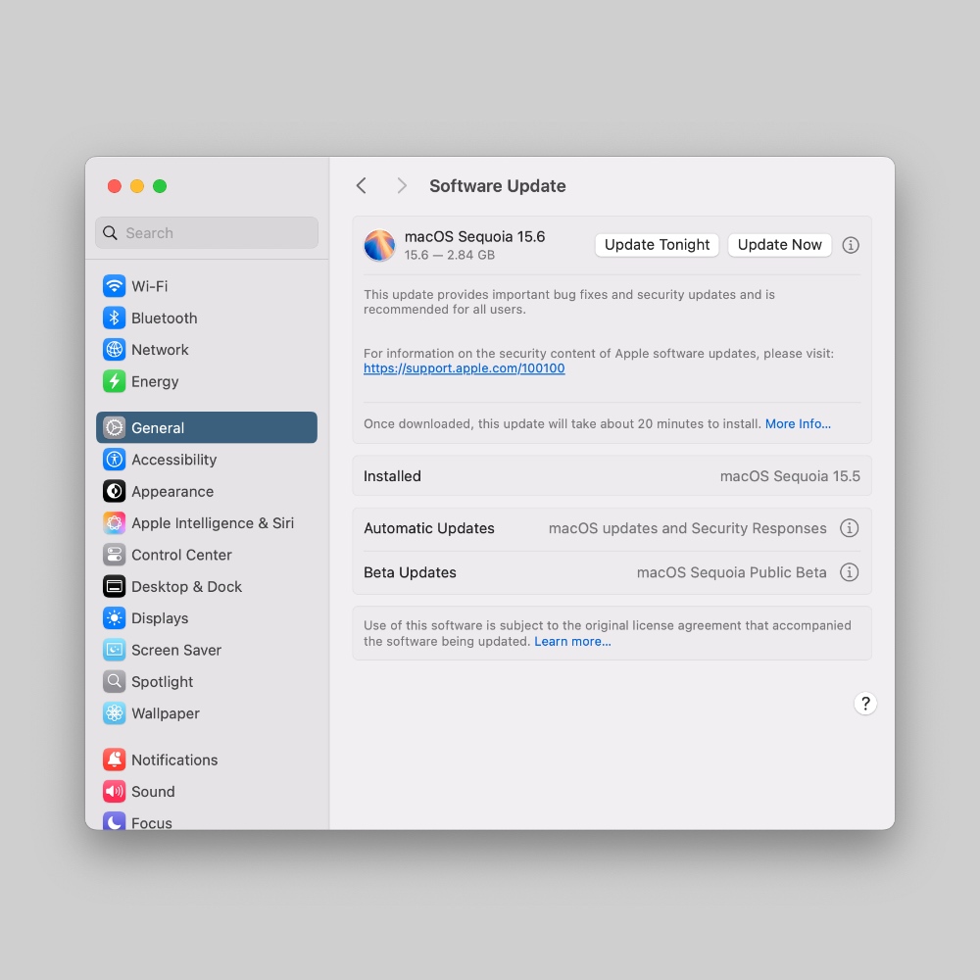Image resolution: width=980 pixels, height=980 pixels.
Task: Open the Wallpaper settings icon
Action: click(x=115, y=713)
